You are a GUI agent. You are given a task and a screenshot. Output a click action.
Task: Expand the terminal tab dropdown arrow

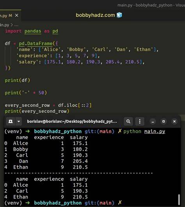(x=19, y=121)
